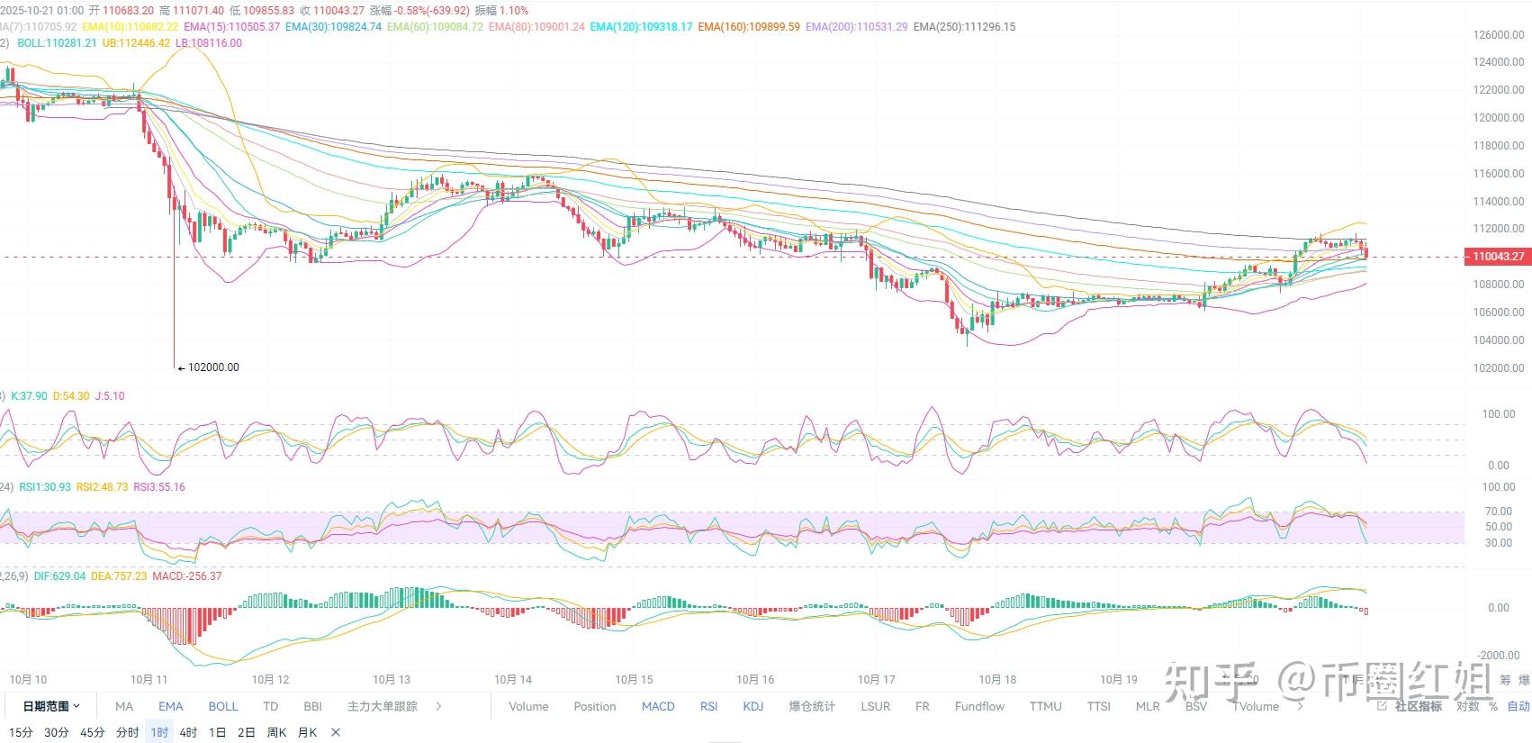This screenshot has width=1532, height=743.
Task: Open the 日期范围 date range dropdown
Action: (x=50, y=706)
